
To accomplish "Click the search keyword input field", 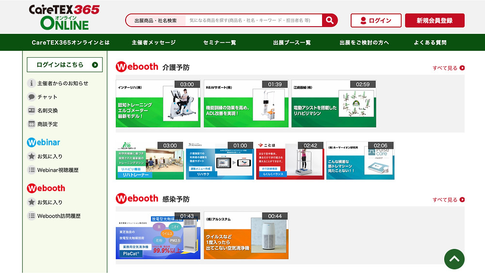I will point(254,20).
